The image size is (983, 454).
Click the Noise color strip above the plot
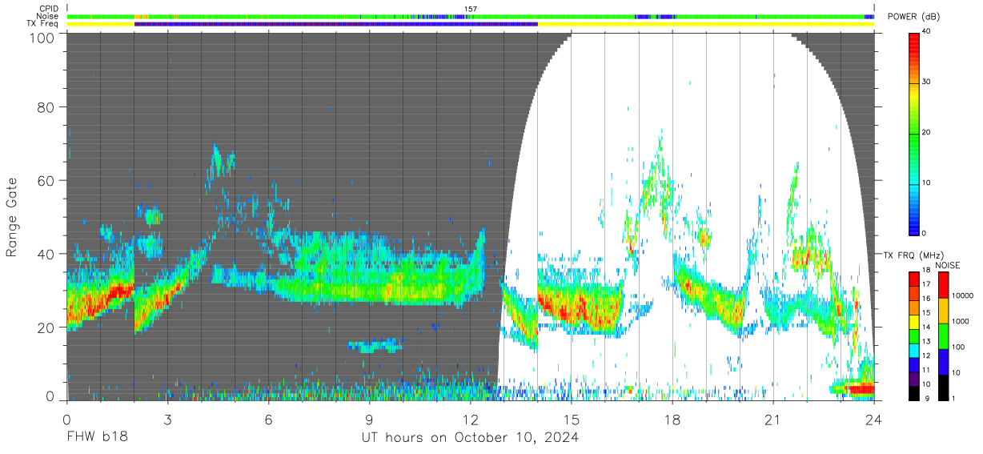471,16
